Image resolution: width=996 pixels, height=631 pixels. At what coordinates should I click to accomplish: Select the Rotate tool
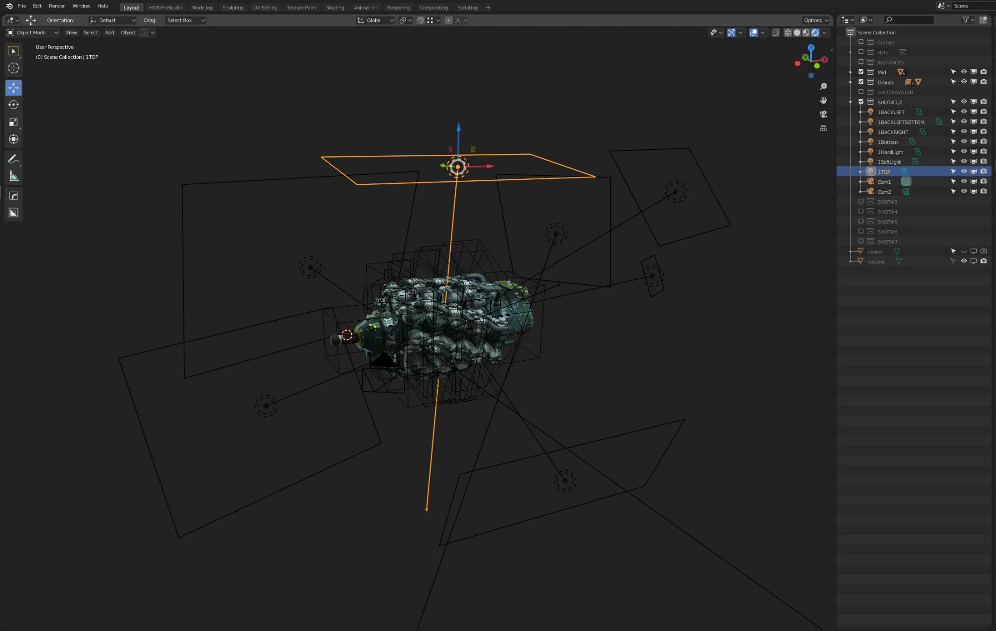point(13,105)
